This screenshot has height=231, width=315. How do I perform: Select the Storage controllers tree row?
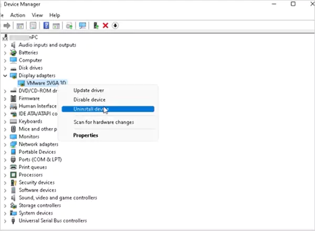coord(40,205)
